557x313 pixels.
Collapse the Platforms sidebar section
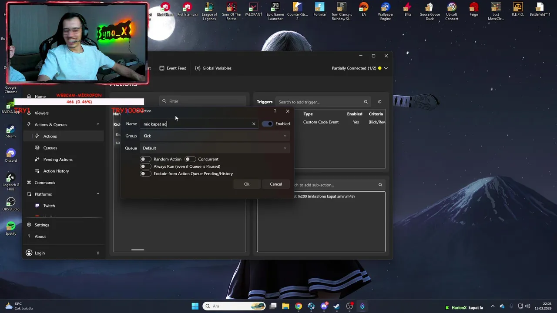[x=98, y=194]
